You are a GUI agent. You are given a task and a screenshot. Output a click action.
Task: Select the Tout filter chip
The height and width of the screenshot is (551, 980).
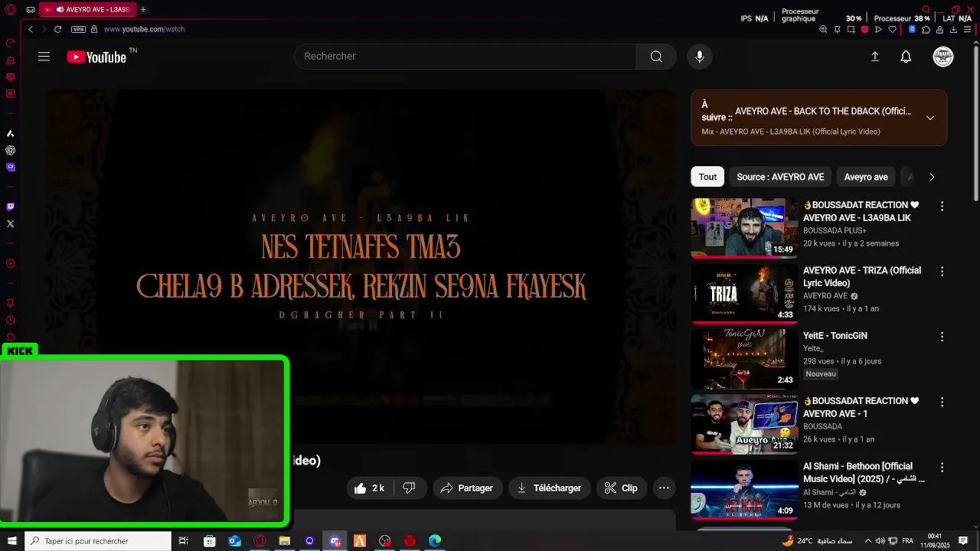pyautogui.click(x=707, y=177)
